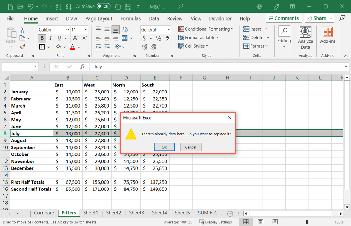Click the Cut scissors icon

23,30
